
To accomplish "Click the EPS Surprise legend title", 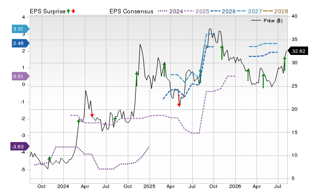I will pos(48,11).
